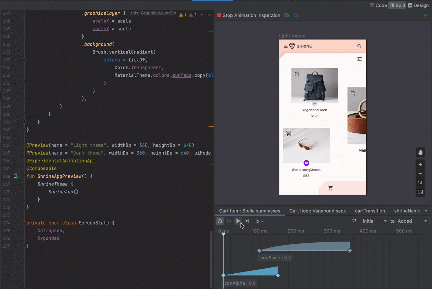
Task: Click the scaleX hyperlink in the code
Action: point(100,21)
